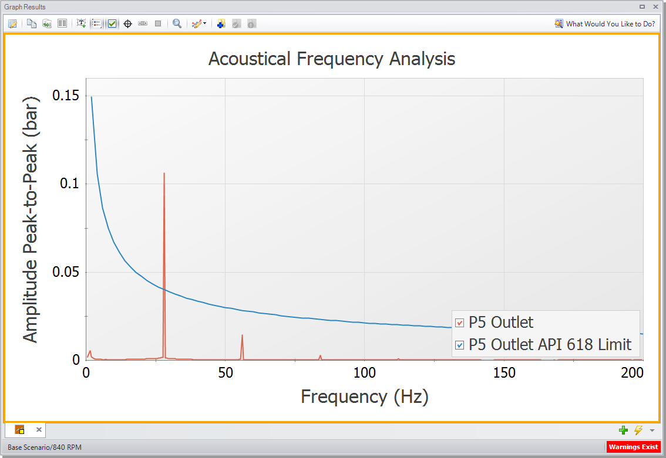The width and height of the screenshot is (666, 458).
Task: Open the graph parameters editor icon
Action: pyautogui.click(x=12, y=23)
